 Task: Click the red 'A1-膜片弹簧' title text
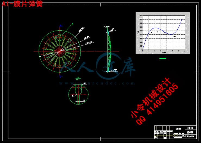[22, 4]
